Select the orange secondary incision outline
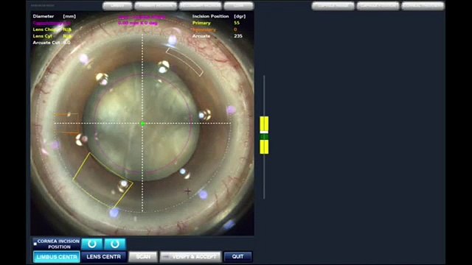This screenshot has height=265, width=472. [66, 123]
